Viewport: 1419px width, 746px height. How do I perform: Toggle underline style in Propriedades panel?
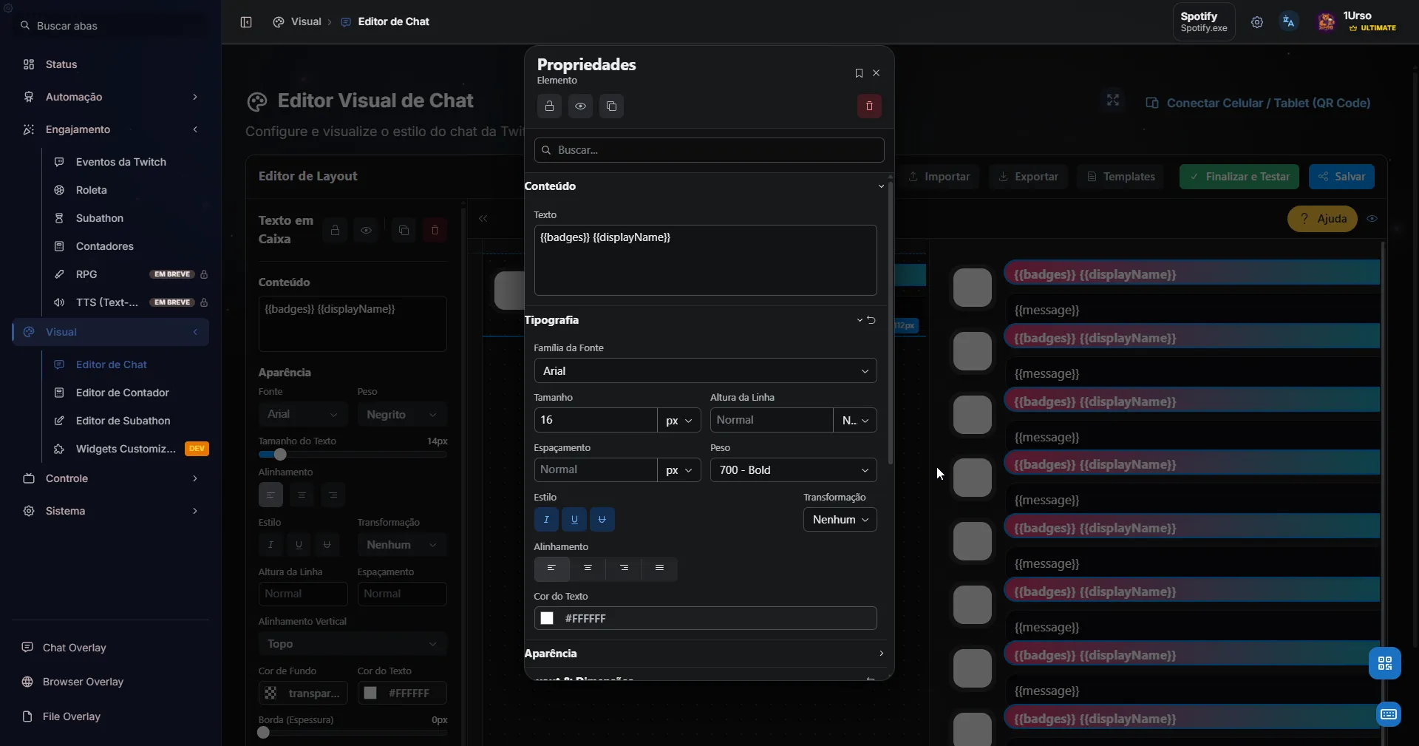click(574, 520)
